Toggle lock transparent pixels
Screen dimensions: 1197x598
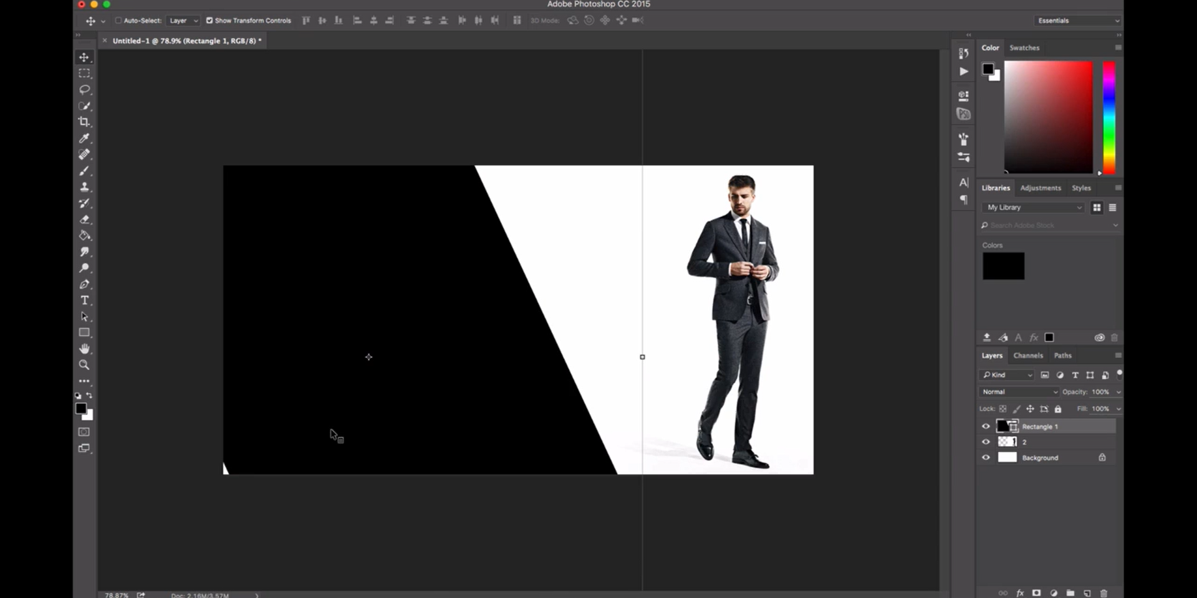1002,409
